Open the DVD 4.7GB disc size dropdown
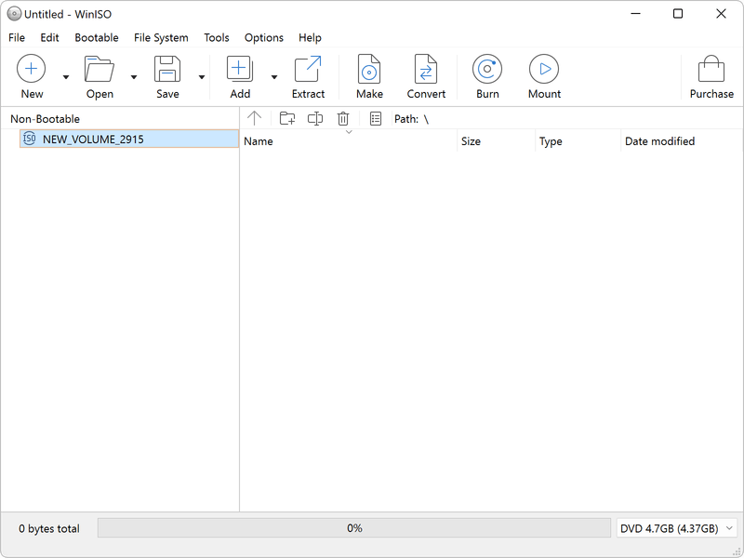744x558 pixels. click(x=678, y=528)
